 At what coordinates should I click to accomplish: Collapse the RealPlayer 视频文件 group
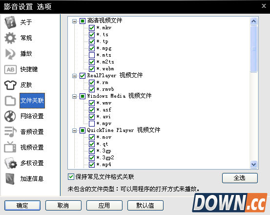coord(74,76)
